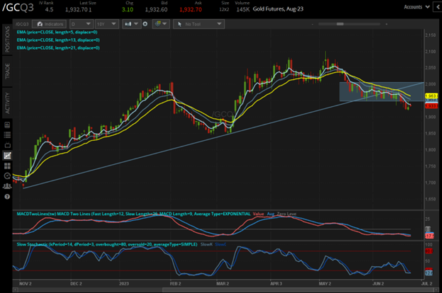
Task: Click the chart icon in left sidebar
Action: (x=6, y=155)
